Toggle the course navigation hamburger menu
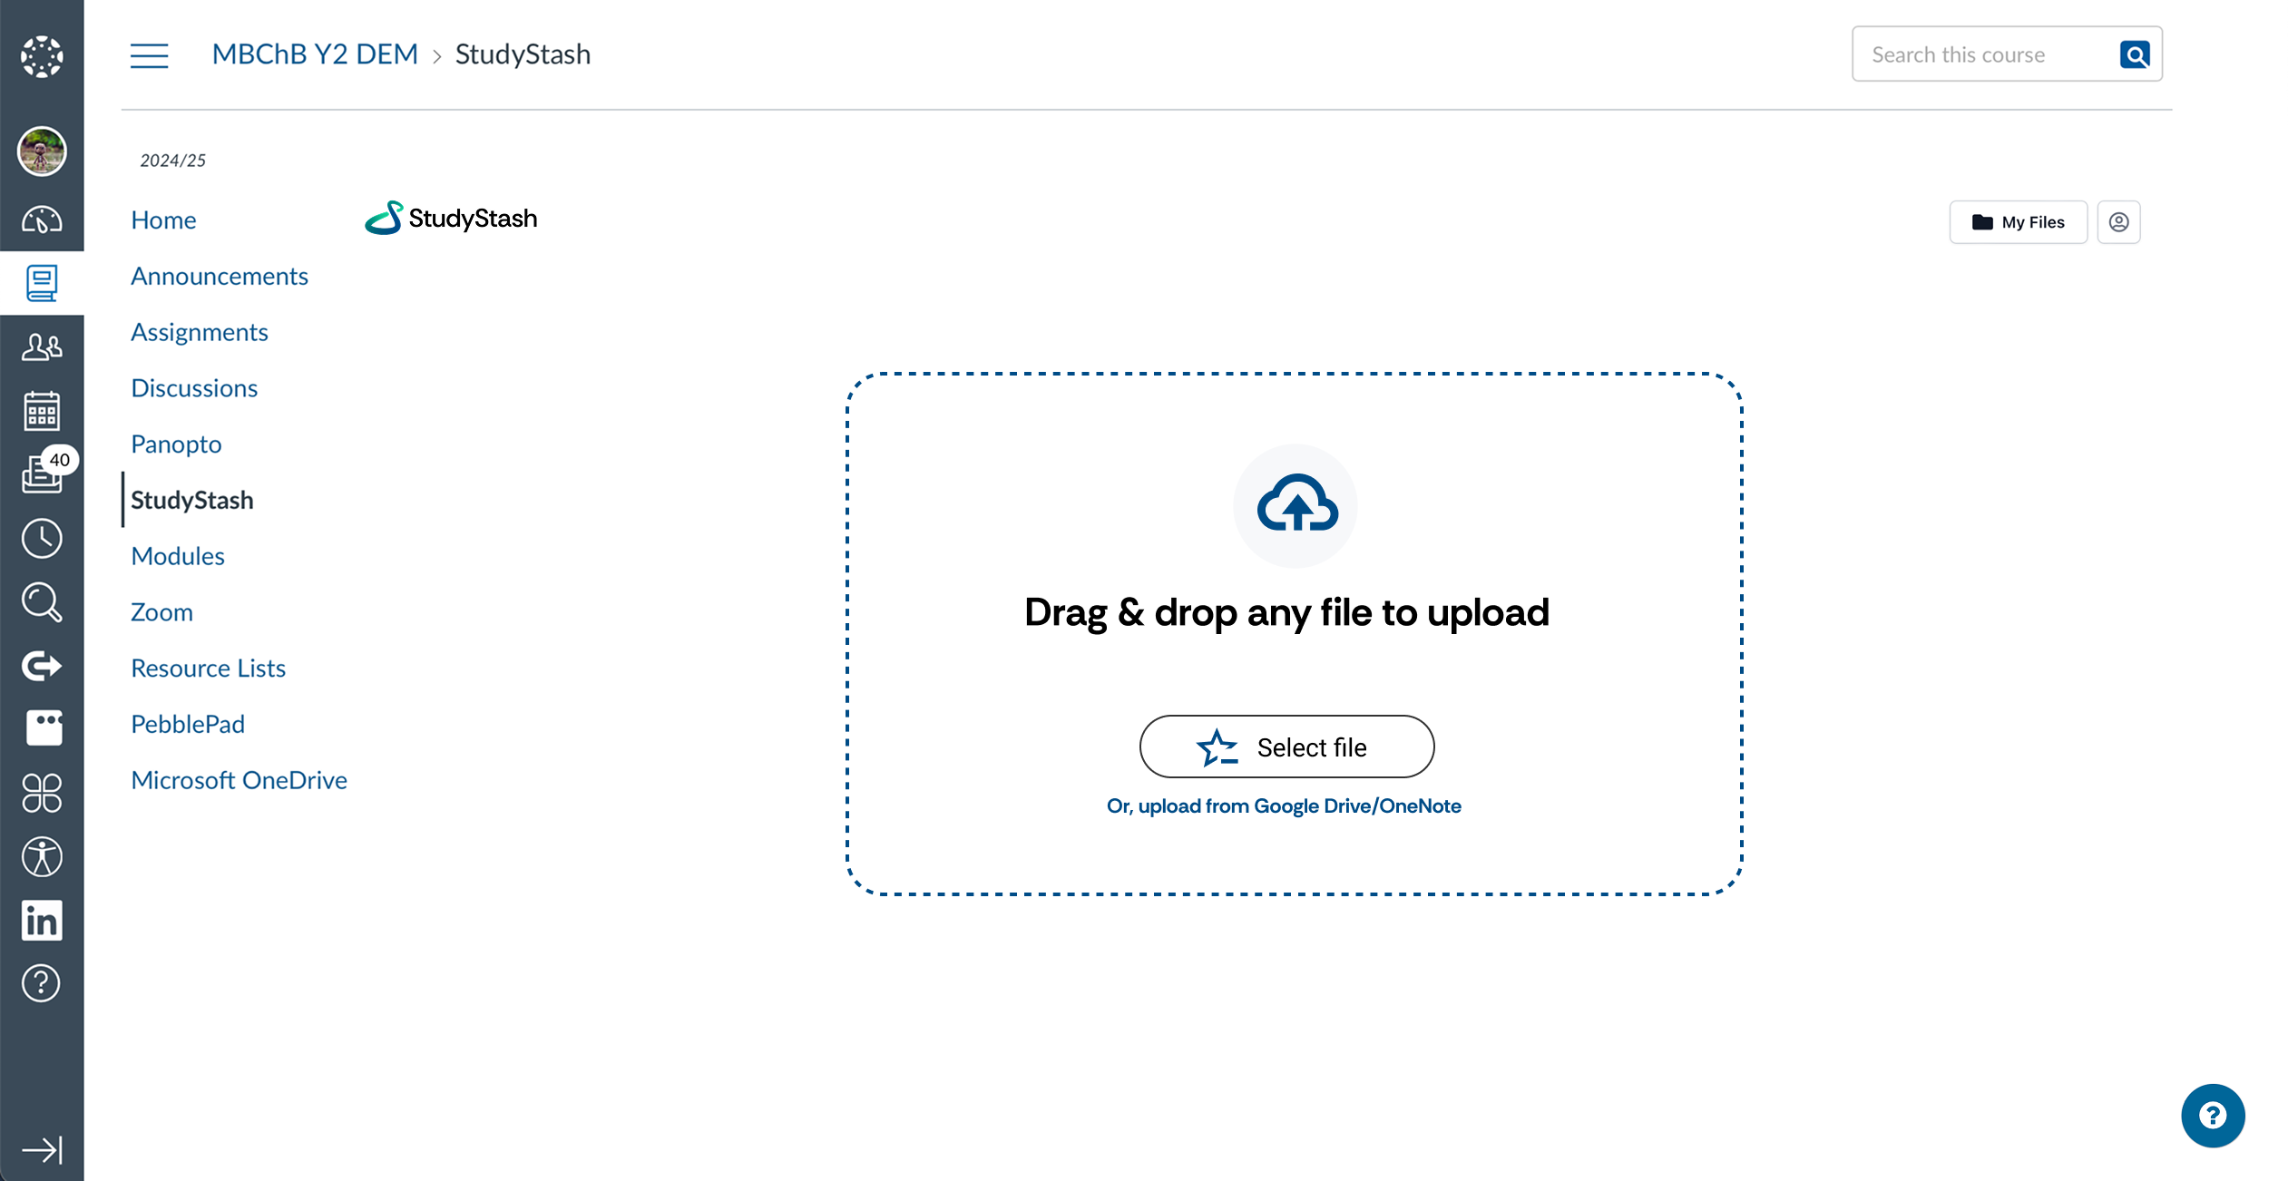 149,55
